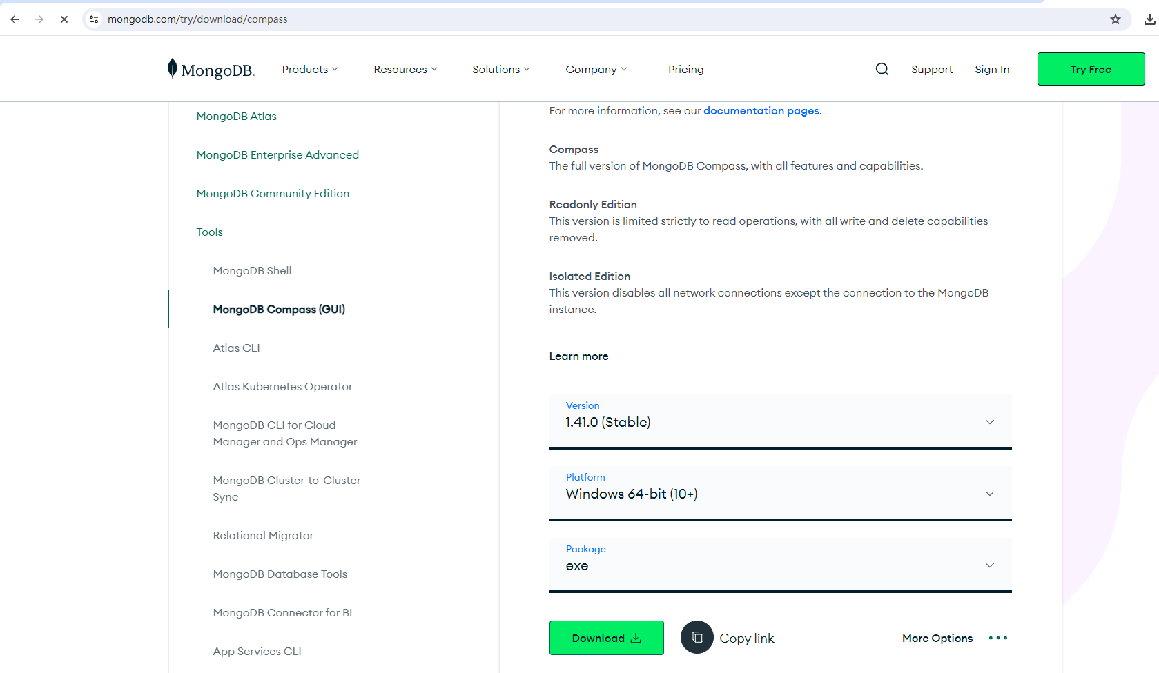Screen dimensions: 1159x673
Task: Open Relational Migrator in the sidebar
Action: (263, 535)
